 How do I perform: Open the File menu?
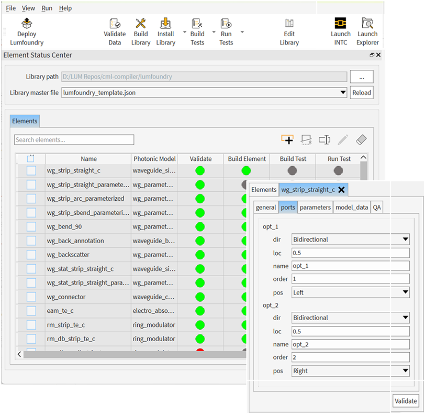coord(11,8)
